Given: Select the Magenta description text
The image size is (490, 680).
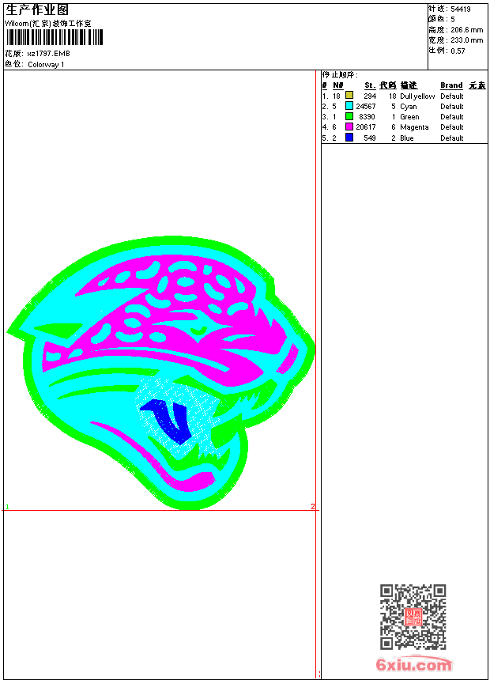Looking at the screenshot, I should (414, 127).
